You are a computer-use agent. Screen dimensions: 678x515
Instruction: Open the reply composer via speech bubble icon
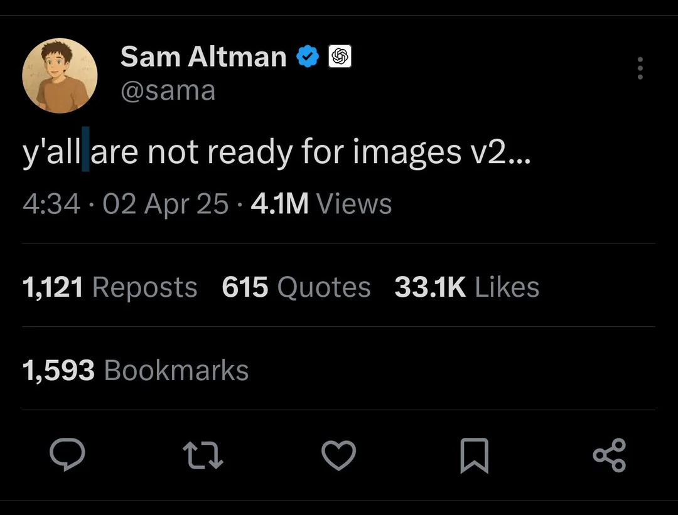tap(68, 456)
